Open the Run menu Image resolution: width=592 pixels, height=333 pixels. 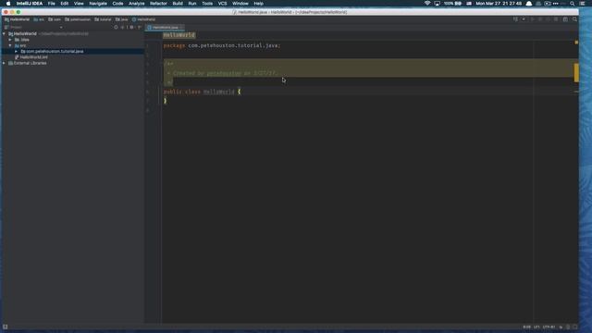click(x=192, y=4)
